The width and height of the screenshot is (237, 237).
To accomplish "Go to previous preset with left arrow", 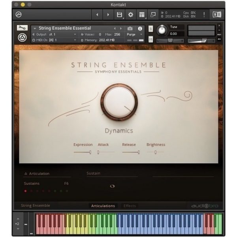I will coord(97,15).
